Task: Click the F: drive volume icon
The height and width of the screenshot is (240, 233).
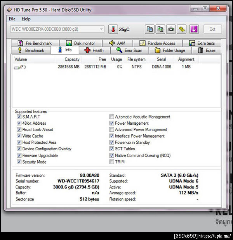Action: 17,67
